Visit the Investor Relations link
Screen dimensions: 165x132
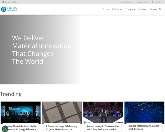pyautogui.click(x=126, y=2)
